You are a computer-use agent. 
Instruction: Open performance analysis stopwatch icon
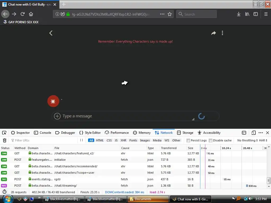[4, 192]
